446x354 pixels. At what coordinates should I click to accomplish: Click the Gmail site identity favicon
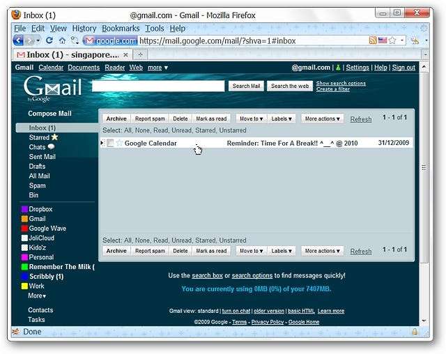[89, 41]
